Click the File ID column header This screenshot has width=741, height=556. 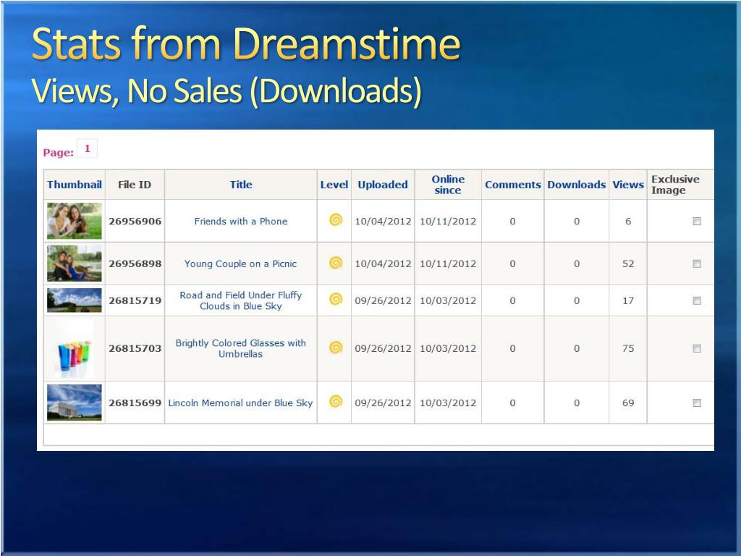[x=135, y=185]
